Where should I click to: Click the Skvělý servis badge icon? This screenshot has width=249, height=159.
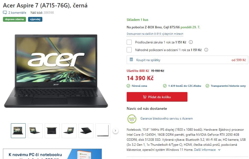pyautogui.click(x=132, y=119)
